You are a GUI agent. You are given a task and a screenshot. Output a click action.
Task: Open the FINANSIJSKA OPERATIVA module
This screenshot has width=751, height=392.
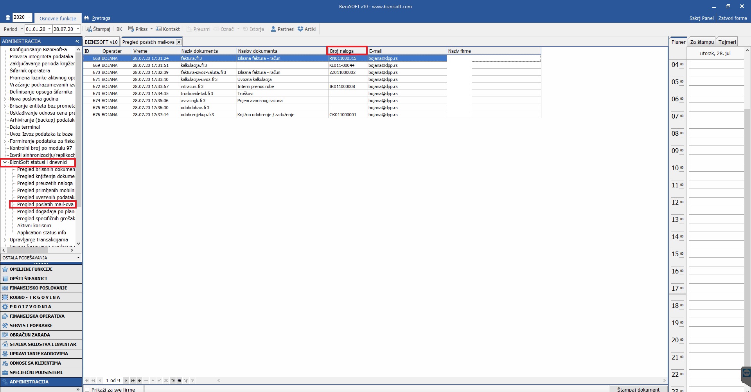point(41,316)
